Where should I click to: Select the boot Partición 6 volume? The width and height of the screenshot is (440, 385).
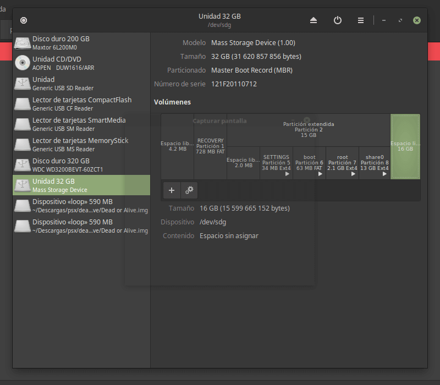point(309,163)
